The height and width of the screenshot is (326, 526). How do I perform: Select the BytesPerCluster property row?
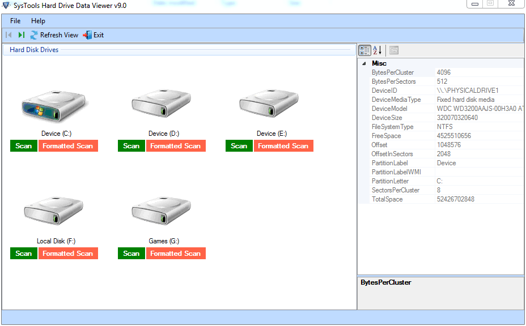tap(446, 72)
